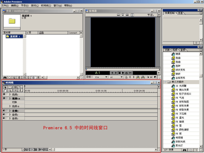The height and width of the screenshot is (153, 204).
Task: Switch to the 信息 info tab
Action: pos(180,13)
